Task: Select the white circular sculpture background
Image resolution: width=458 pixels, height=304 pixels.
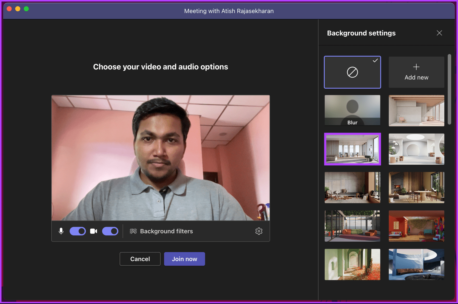Action: (417, 149)
